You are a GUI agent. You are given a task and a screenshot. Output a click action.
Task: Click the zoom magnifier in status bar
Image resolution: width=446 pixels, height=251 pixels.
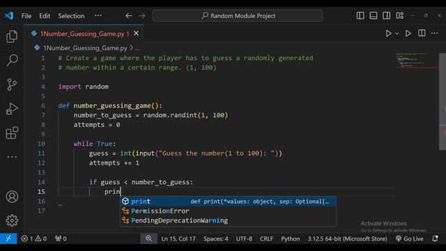pos(148,238)
